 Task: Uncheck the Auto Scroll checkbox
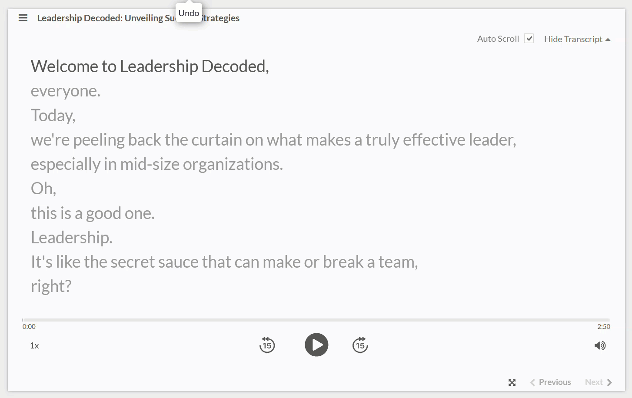pos(529,39)
